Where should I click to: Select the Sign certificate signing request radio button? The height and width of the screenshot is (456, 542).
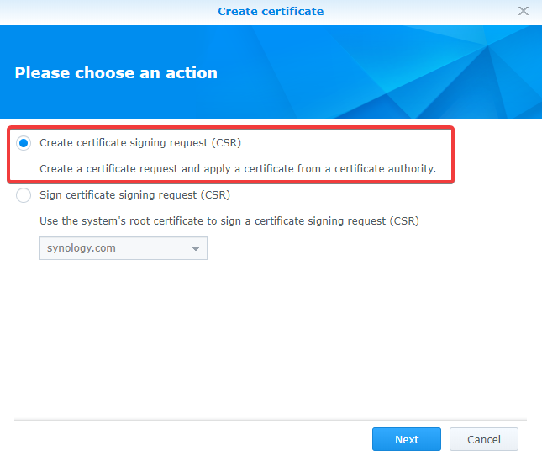[24, 195]
